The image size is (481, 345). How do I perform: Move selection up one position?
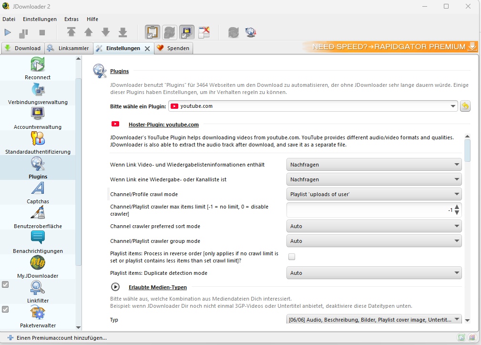click(x=88, y=32)
